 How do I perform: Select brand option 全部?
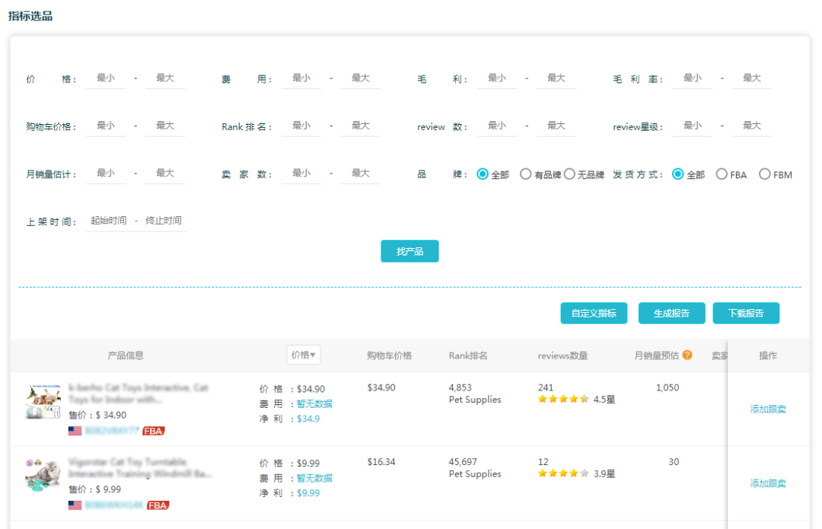[x=483, y=174]
